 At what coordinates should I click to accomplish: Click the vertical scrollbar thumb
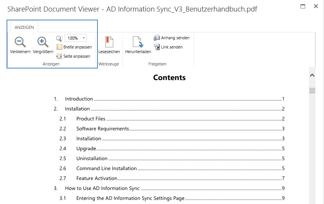[312, 90]
